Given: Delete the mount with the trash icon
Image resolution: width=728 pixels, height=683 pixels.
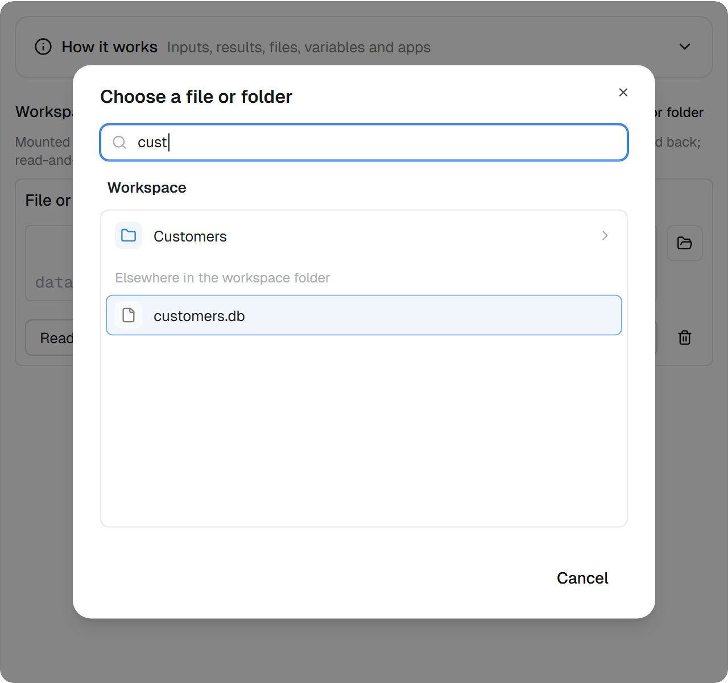Looking at the screenshot, I should click(x=685, y=338).
